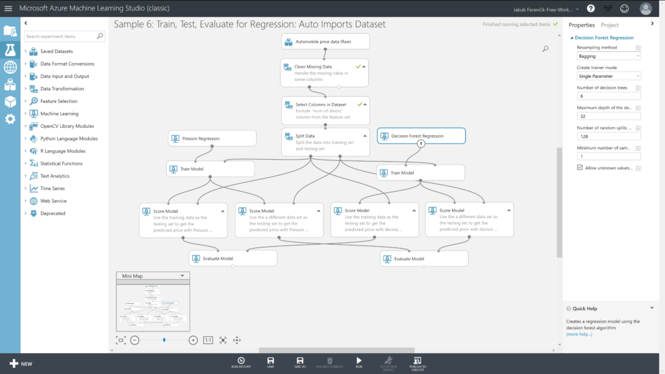Click the help question mark icon
The width and height of the screenshot is (665, 374).
click(x=590, y=8)
